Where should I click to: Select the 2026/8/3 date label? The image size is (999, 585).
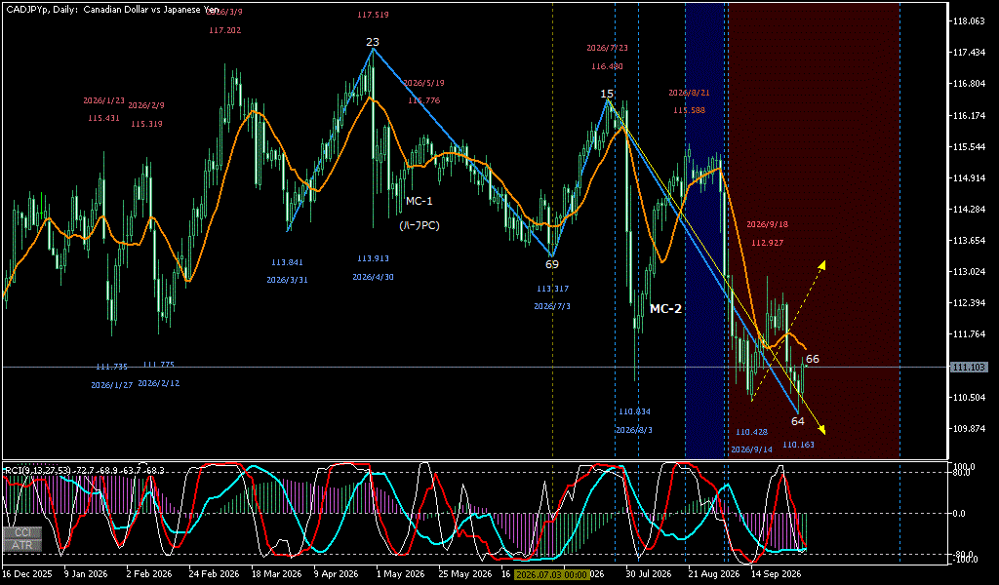(x=634, y=430)
